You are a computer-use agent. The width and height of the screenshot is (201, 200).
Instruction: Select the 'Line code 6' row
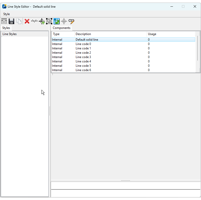tap(124, 70)
